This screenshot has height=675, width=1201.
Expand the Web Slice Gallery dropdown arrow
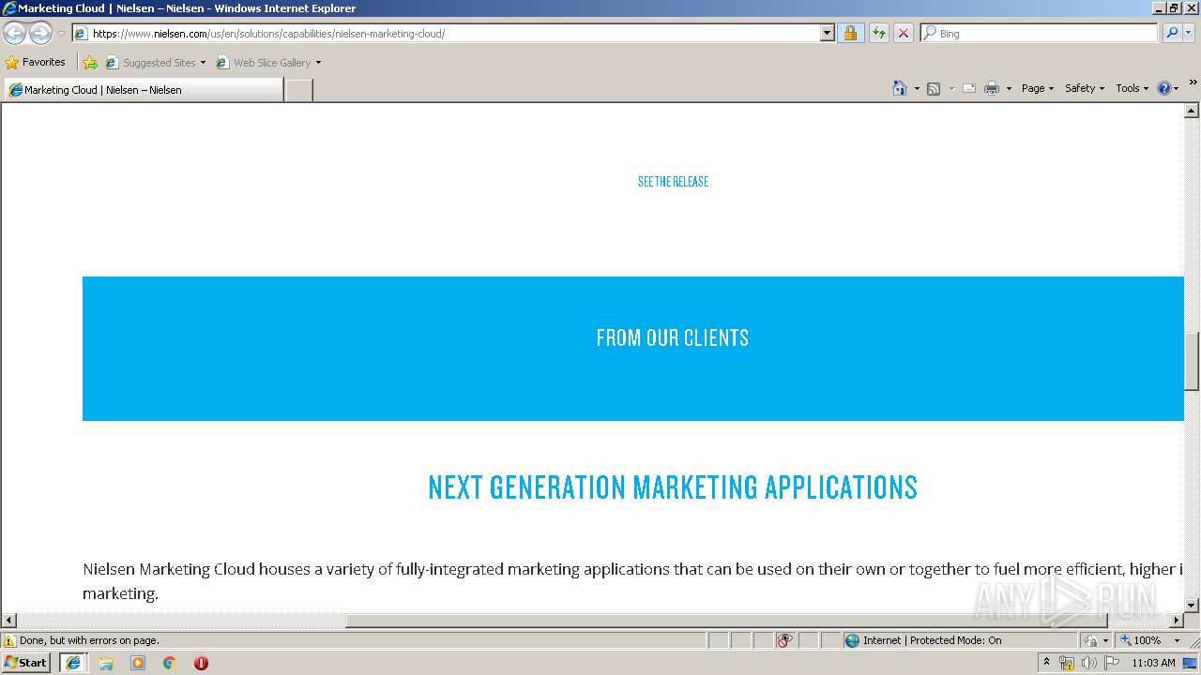tap(318, 63)
